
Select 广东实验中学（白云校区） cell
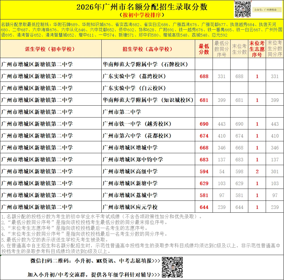[x=148, y=88]
